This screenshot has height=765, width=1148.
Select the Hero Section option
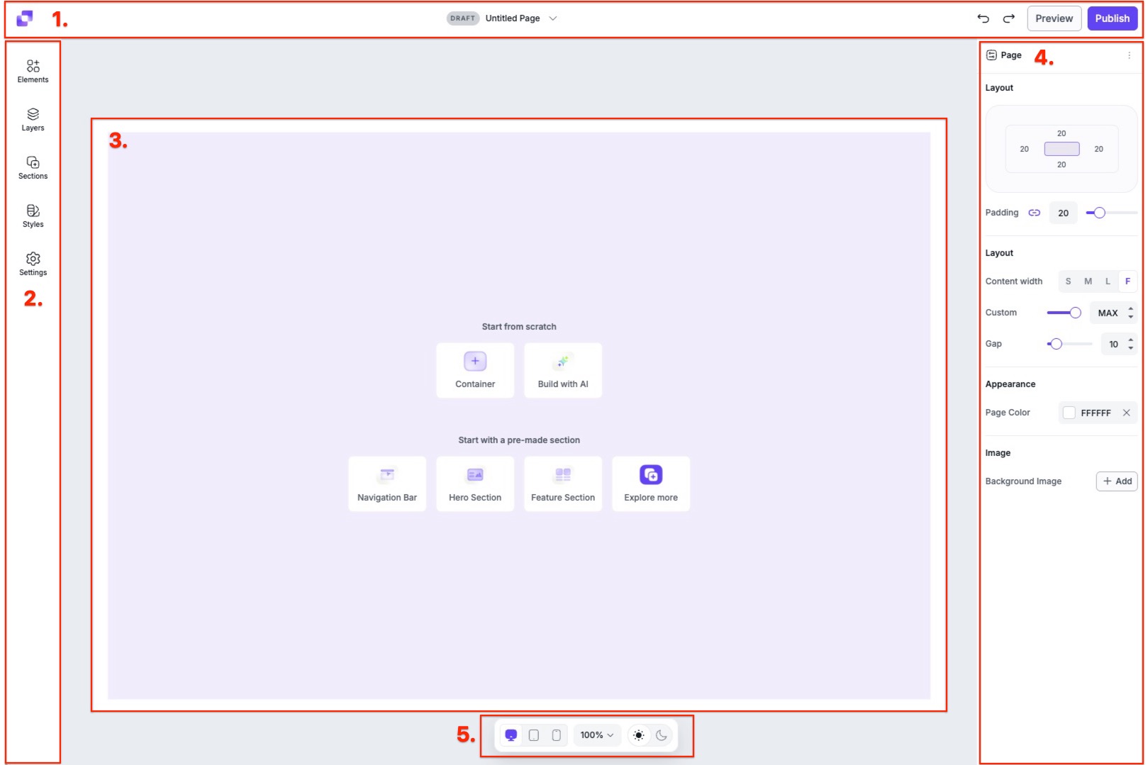[474, 483]
